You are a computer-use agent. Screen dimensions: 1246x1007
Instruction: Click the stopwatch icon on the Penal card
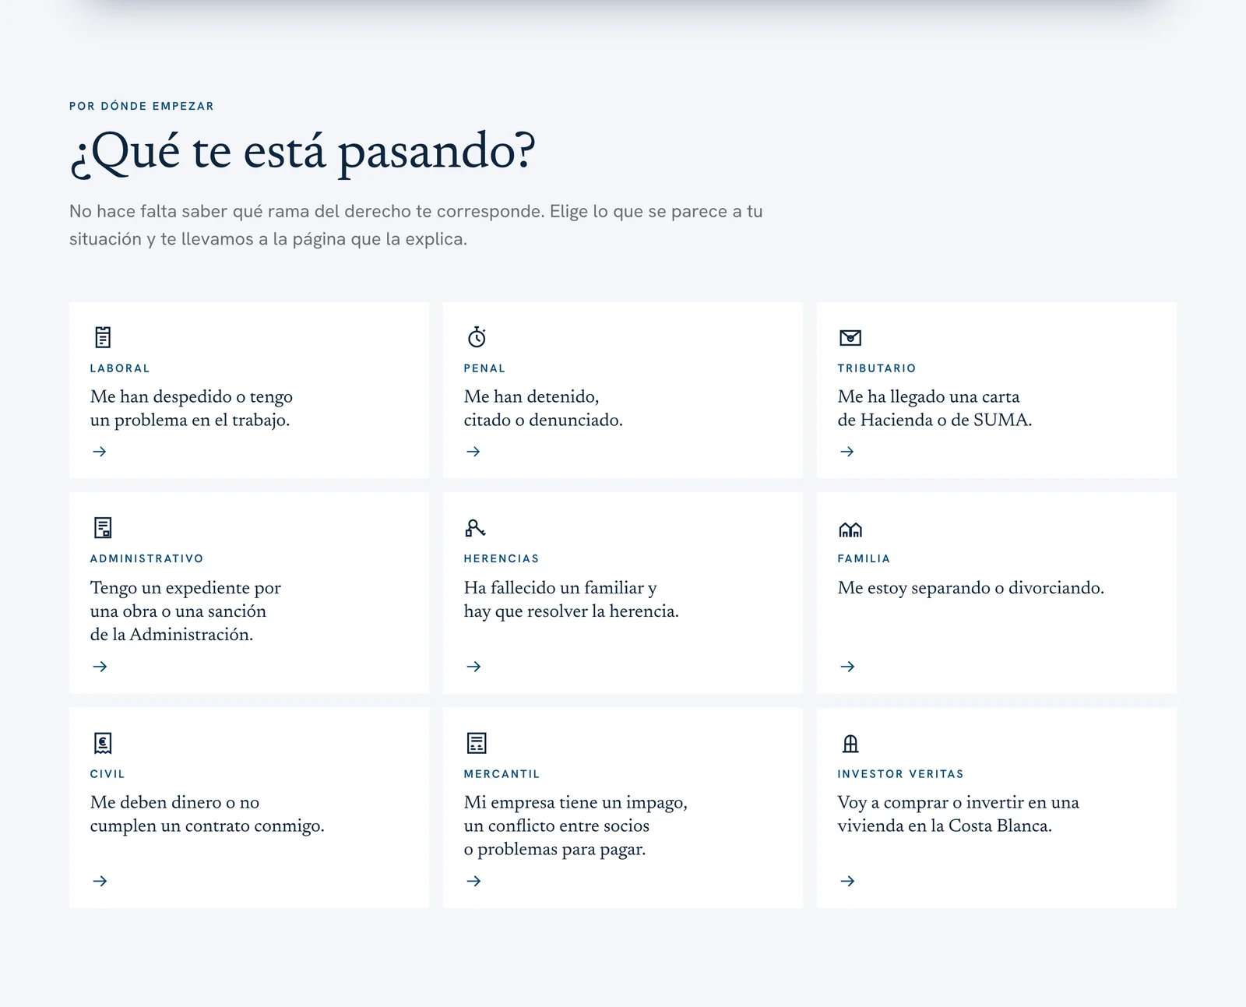click(477, 337)
